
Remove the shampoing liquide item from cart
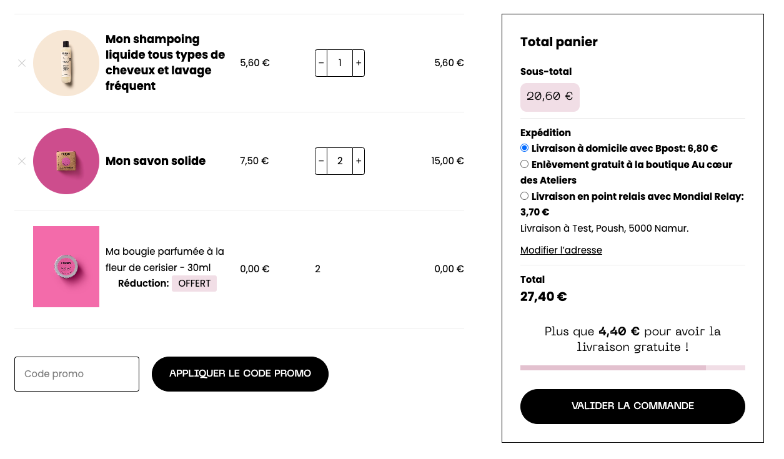(x=22, y=63)
